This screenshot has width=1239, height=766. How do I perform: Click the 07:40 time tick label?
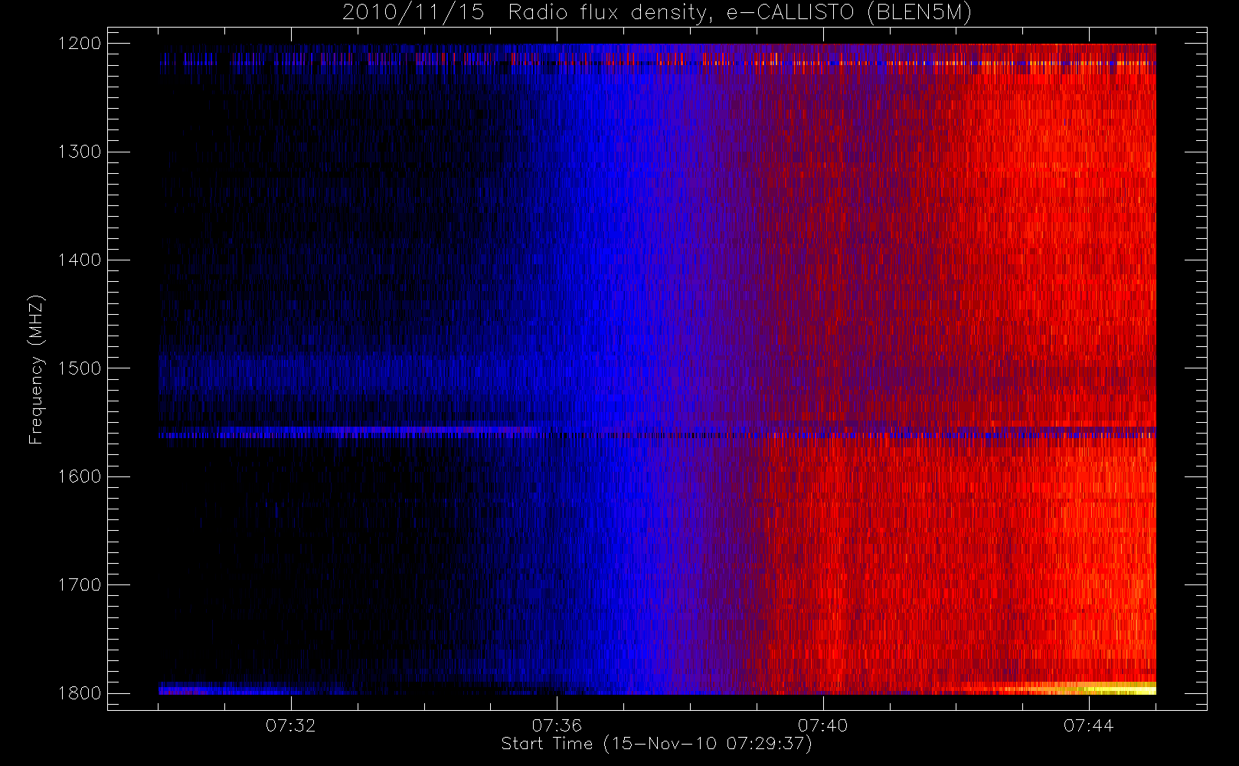[823, 725]
